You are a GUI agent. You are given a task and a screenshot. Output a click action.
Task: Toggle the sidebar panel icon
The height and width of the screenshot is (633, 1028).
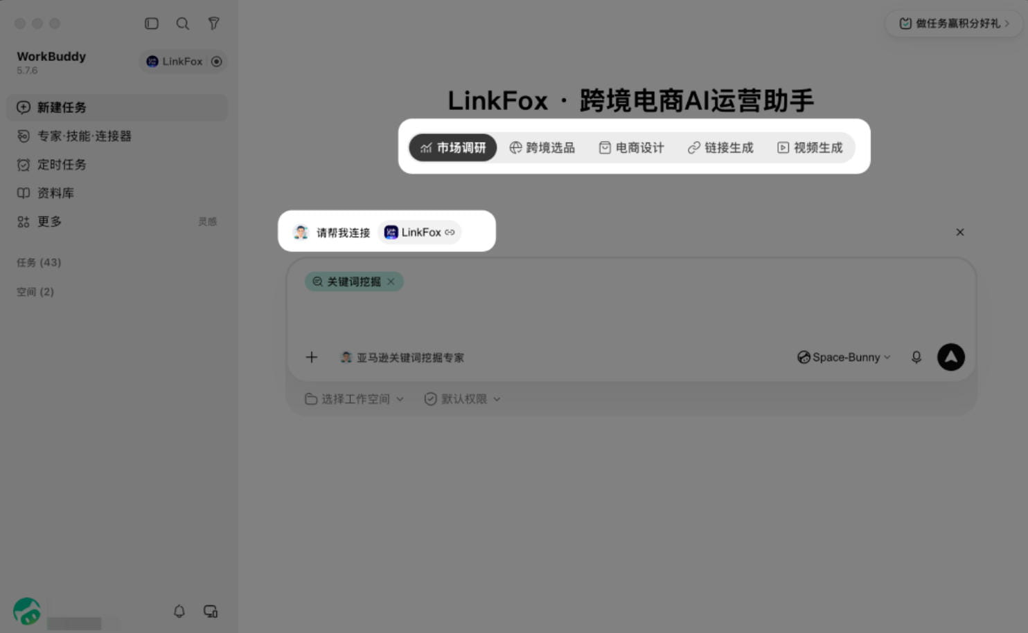tap(152, 24)
